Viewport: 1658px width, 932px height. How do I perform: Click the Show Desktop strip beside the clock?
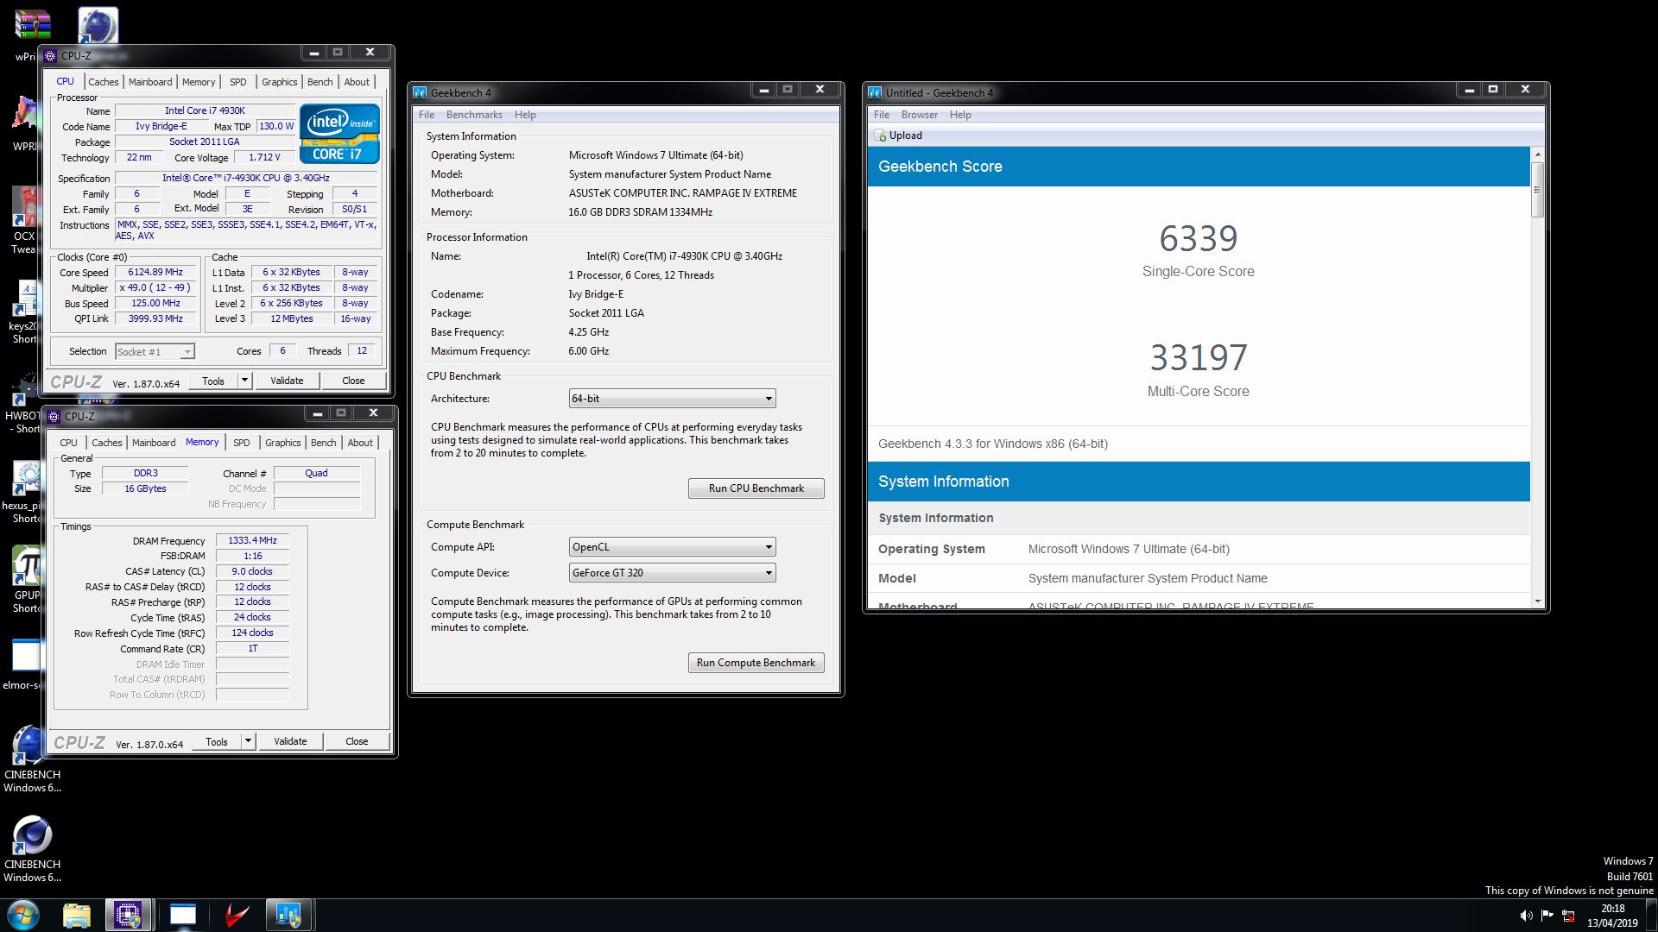(1652, 916)
